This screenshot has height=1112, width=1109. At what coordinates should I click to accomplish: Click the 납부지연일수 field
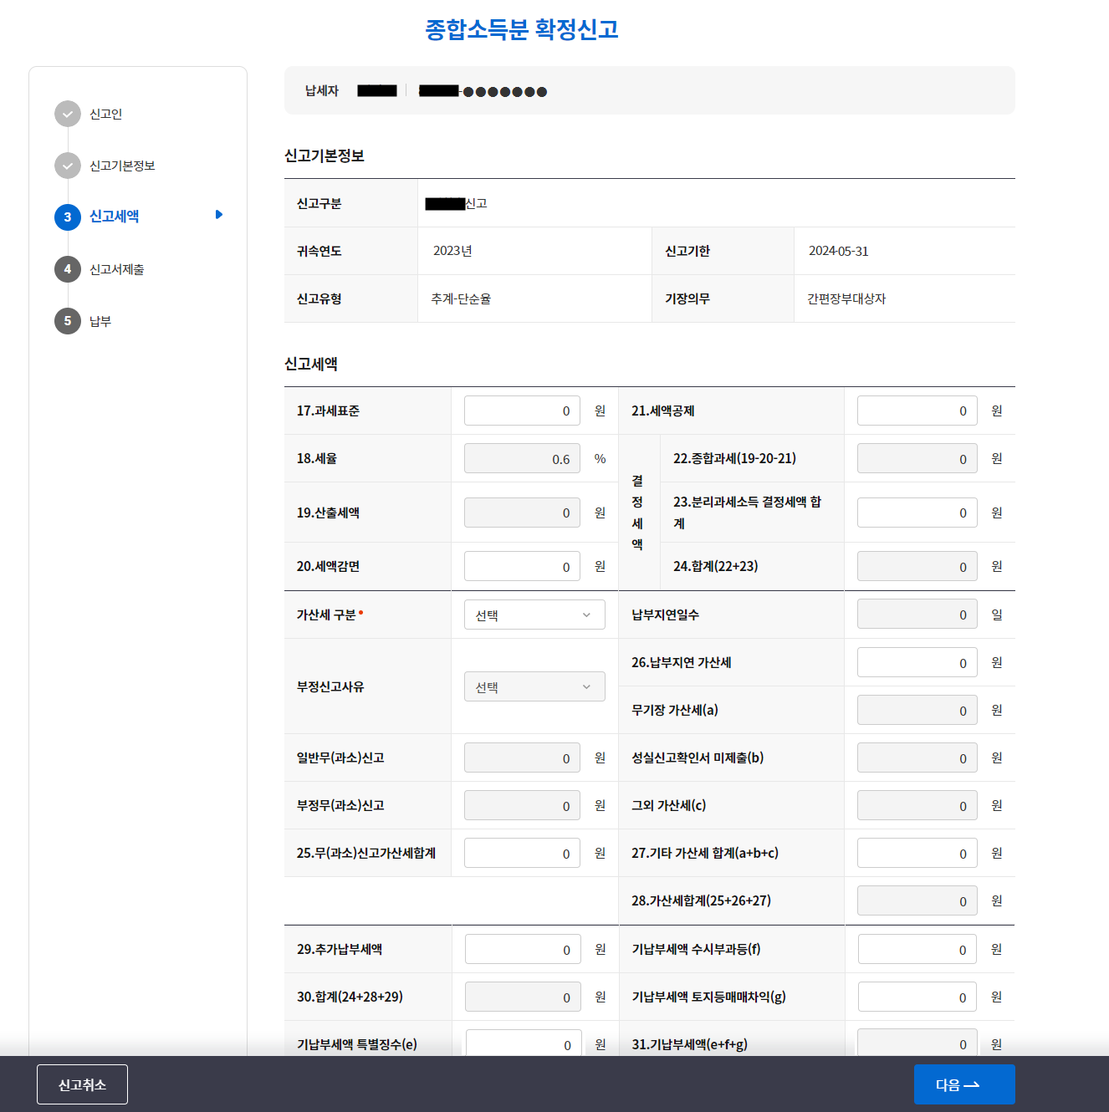pos(917,615)
